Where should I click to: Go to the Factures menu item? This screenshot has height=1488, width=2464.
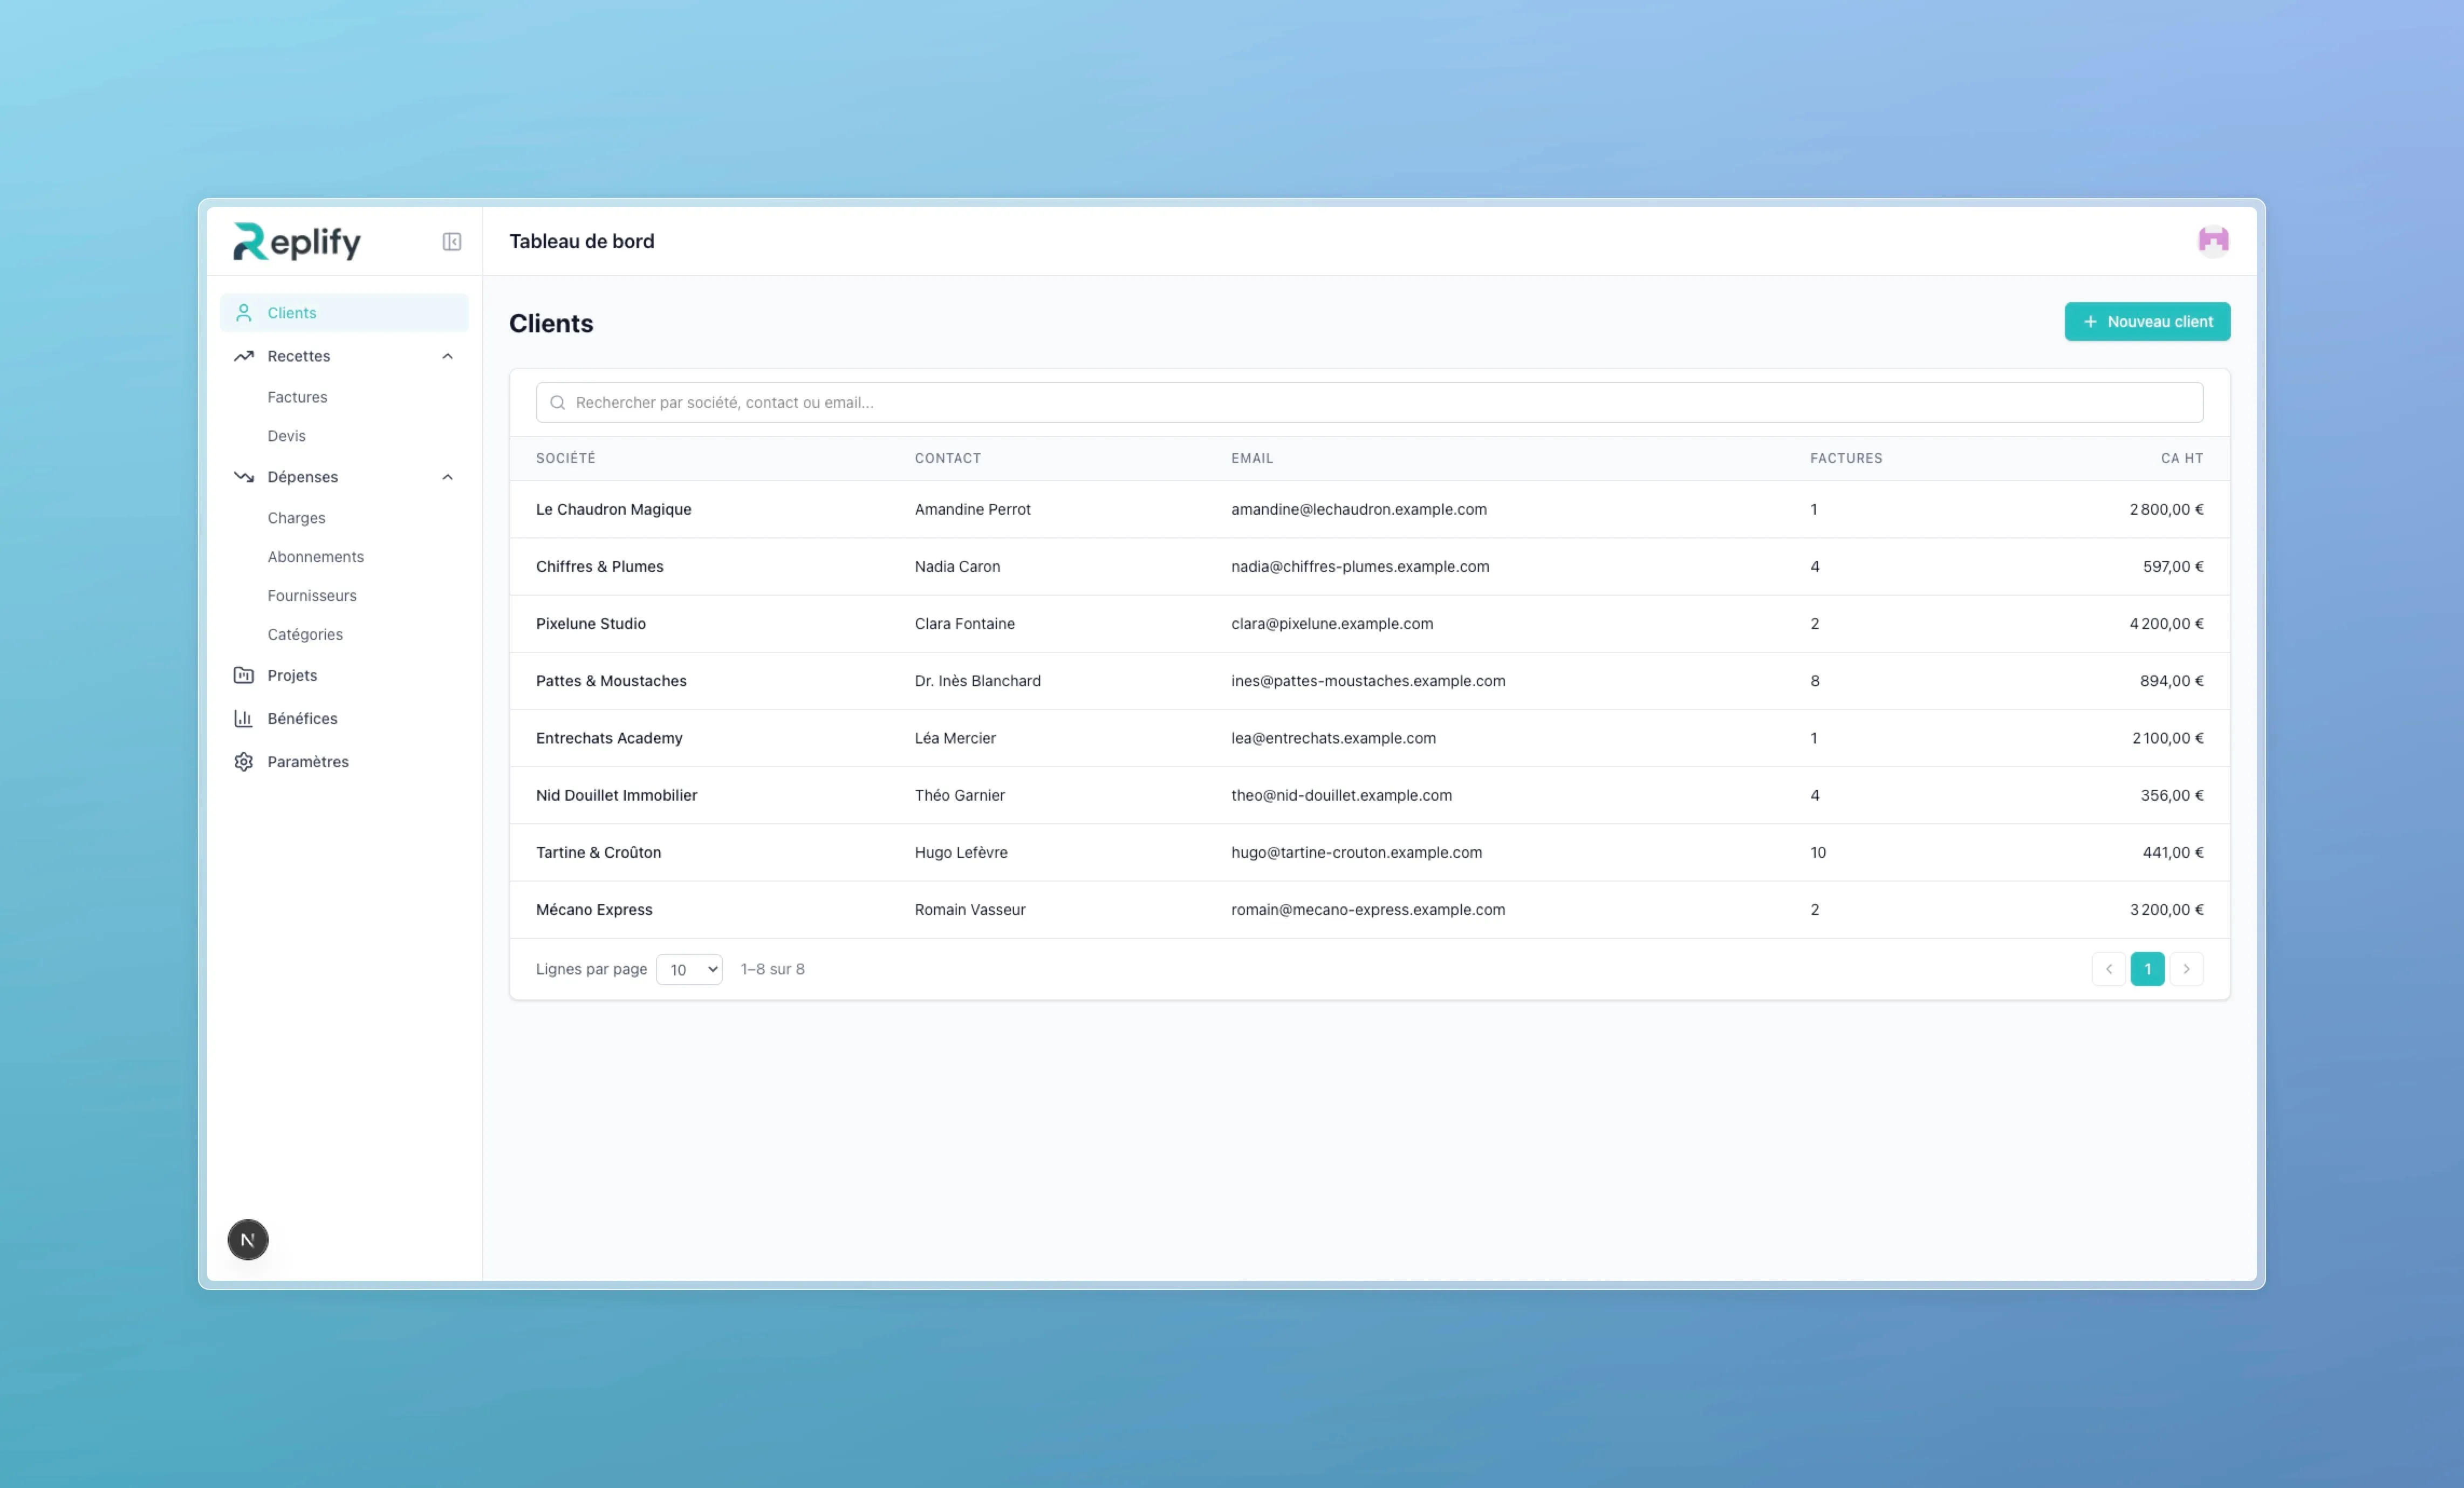point(297,397)
